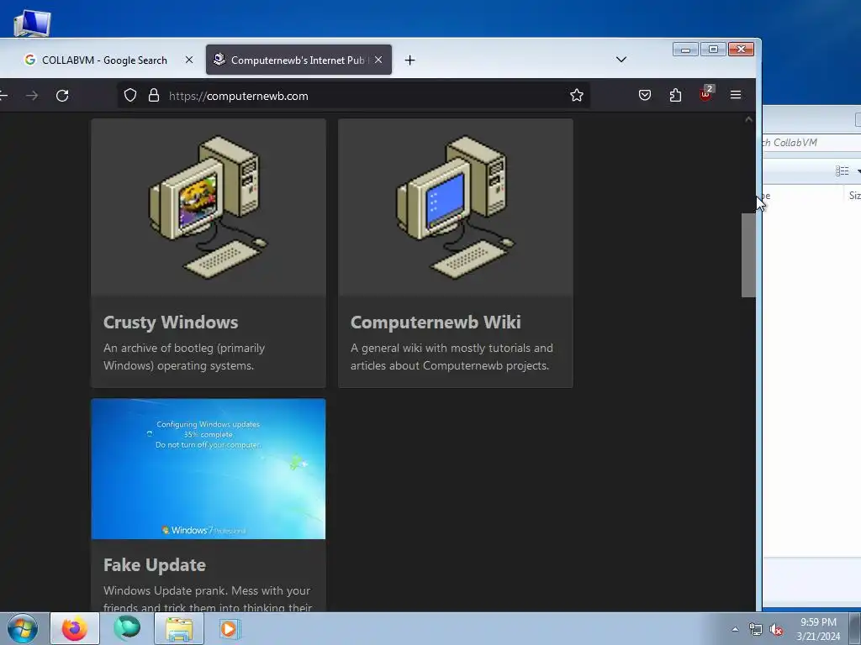Reload the page with the refresh icon

62,96
